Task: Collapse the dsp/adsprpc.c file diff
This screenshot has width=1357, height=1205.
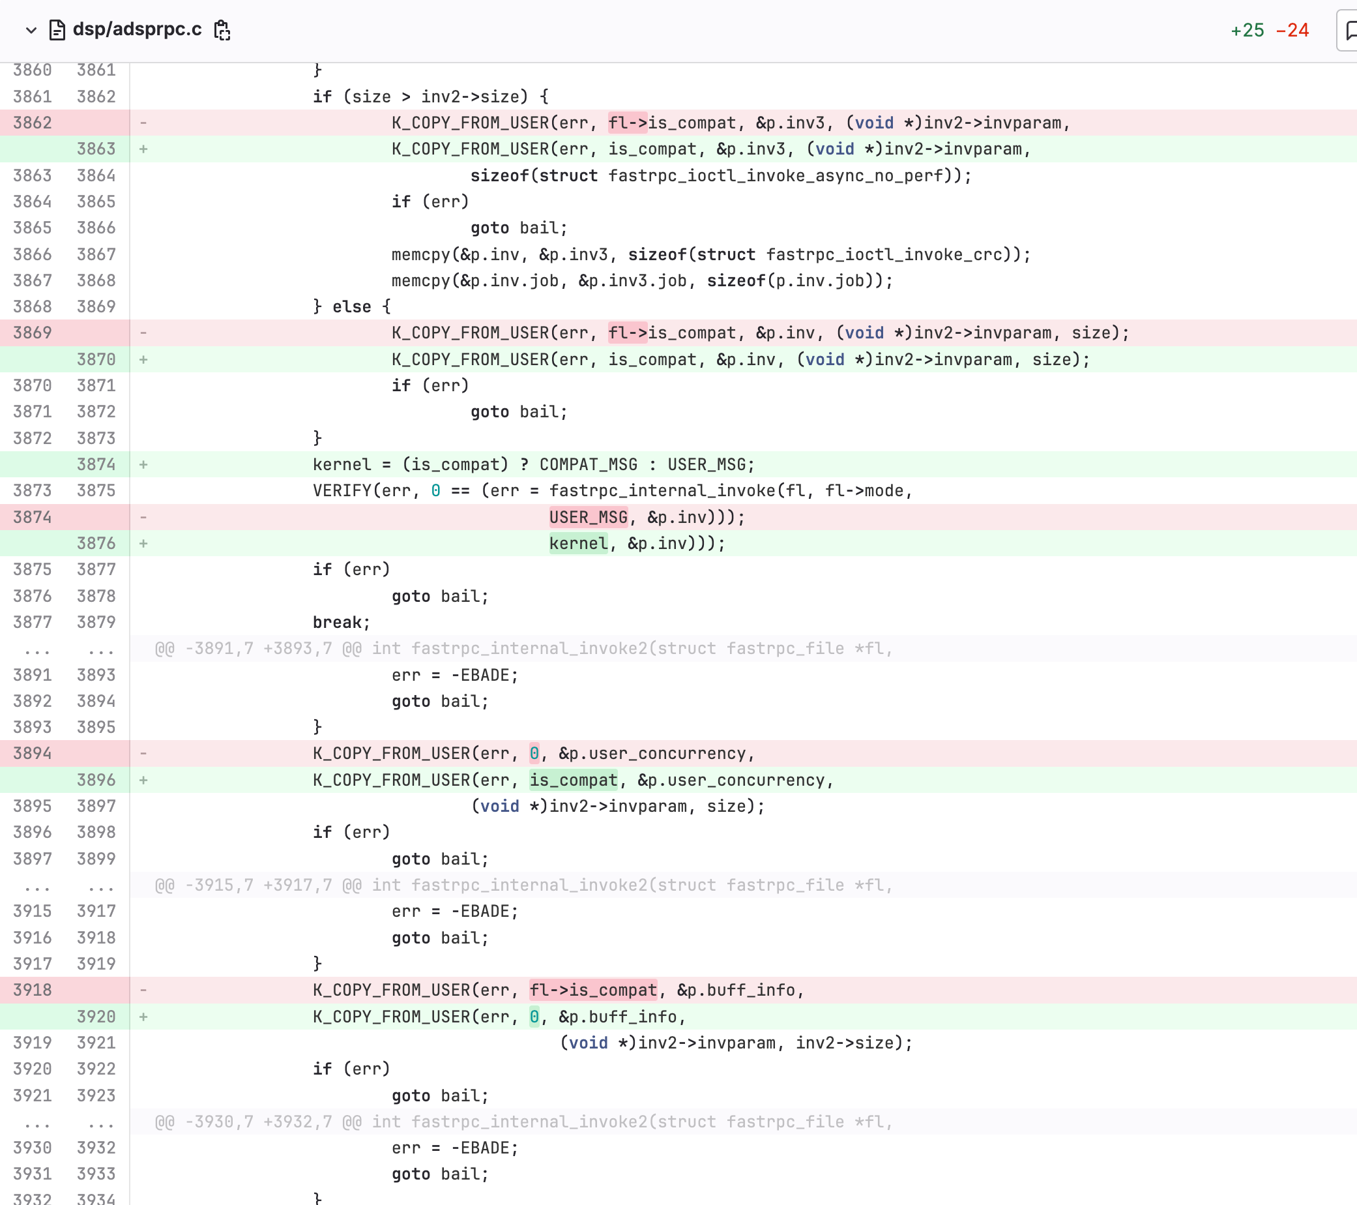Action: [x=31, y=30]
